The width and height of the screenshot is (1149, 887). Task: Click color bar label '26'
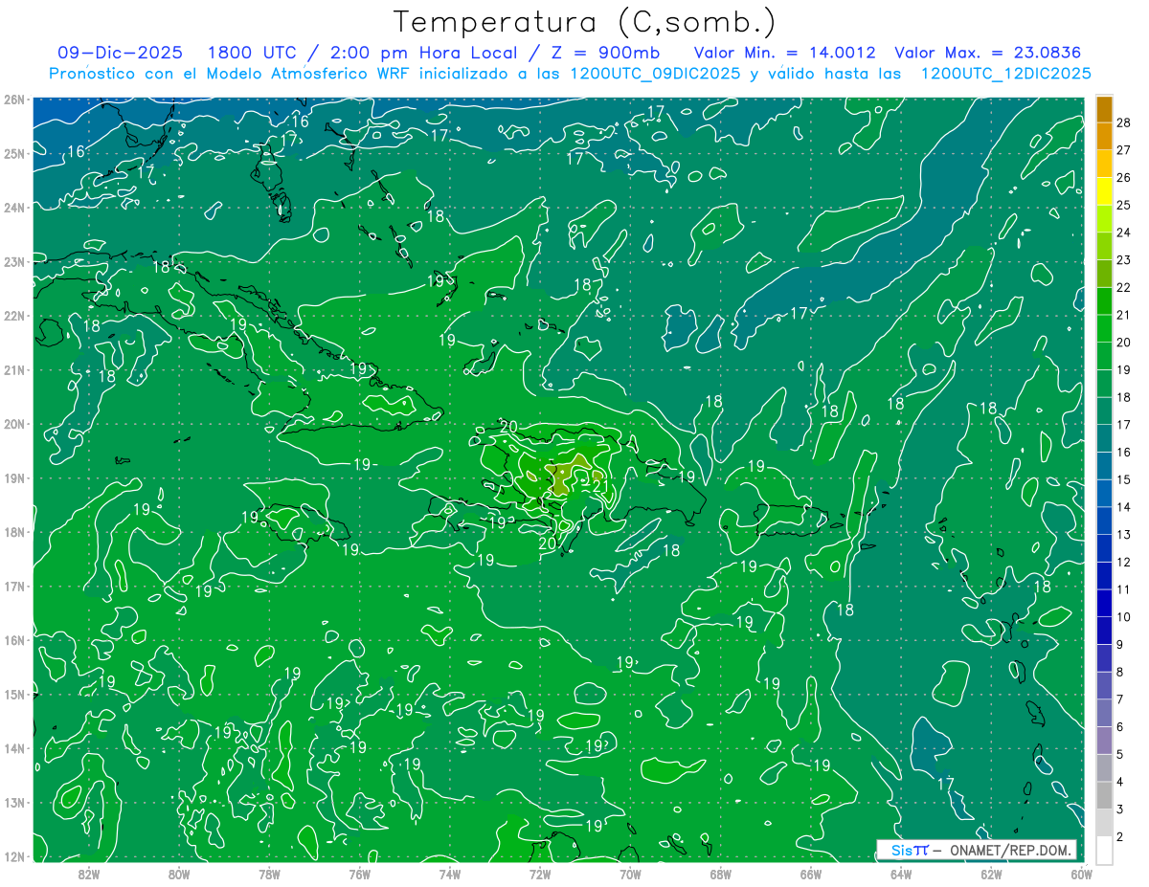click(1124, 177)
